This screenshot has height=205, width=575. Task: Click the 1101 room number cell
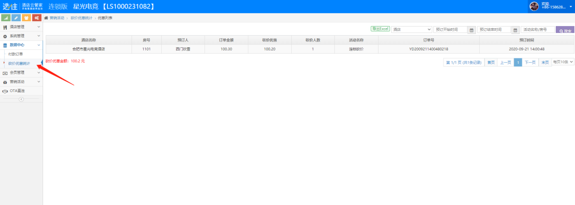[x=146, y=49]
